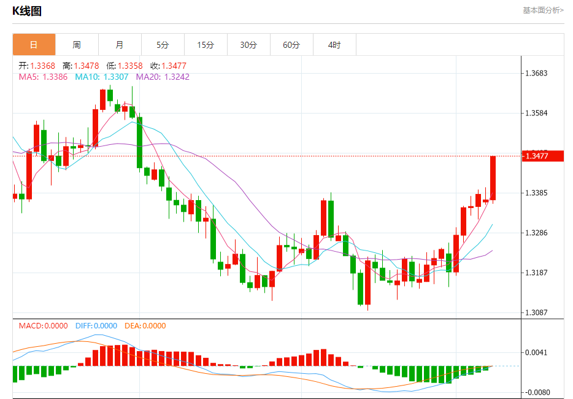This screenshot has width=573, height=399.
Task: Open the 基本面分析> link
Action: (x=543, y=10)
